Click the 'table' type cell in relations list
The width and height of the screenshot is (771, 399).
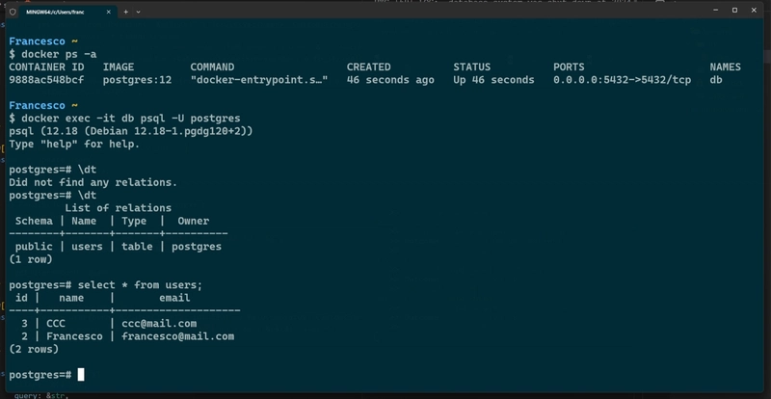[137, 247]
